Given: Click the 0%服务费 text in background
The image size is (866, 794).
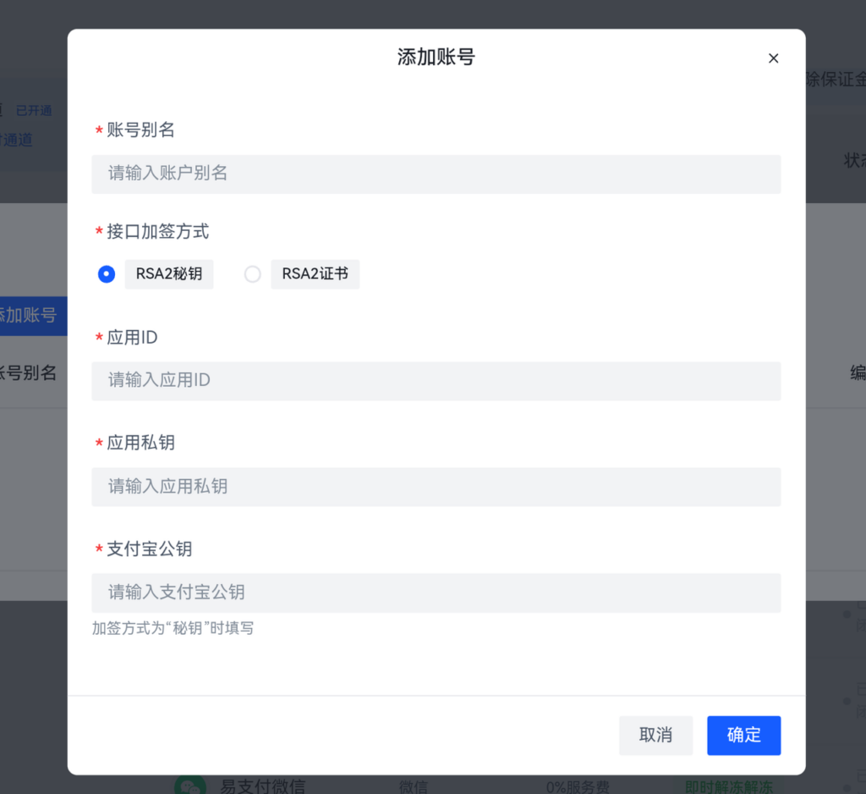Looking at the screenshot, I should click(x=578, y=787).
